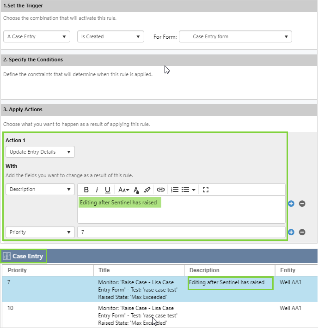This screenshot has height=328, width=318.
Task: Open the font size menu
Action: click(123, 190)
